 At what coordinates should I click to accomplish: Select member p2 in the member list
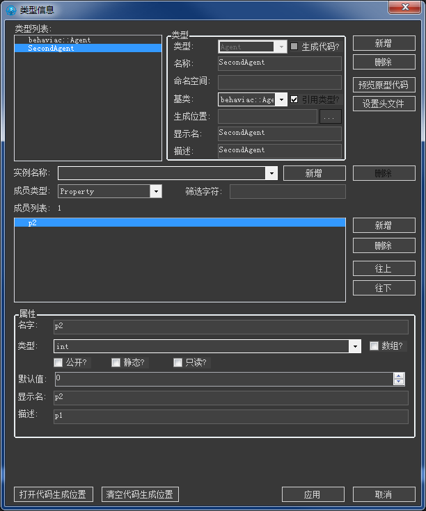pyautogui.click(x=180, y=223)
